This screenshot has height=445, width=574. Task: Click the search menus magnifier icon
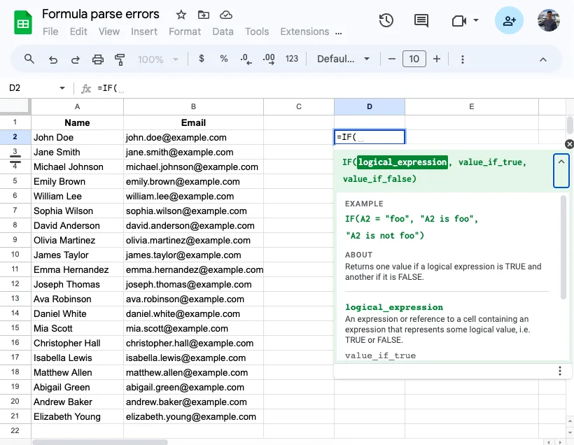pos(29,59)
